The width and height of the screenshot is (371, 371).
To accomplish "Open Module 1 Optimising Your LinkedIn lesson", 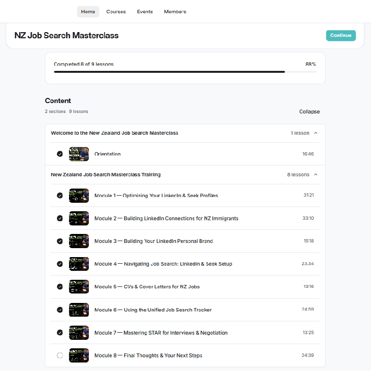I will pyautogui.click(x=156, y=196).
